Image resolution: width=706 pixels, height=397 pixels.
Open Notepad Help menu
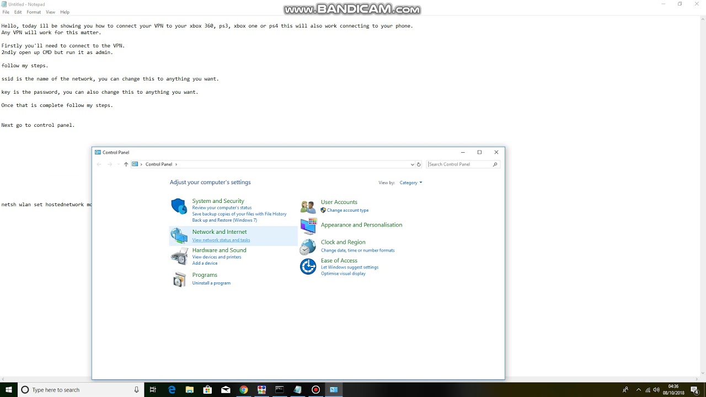(65, 12)
